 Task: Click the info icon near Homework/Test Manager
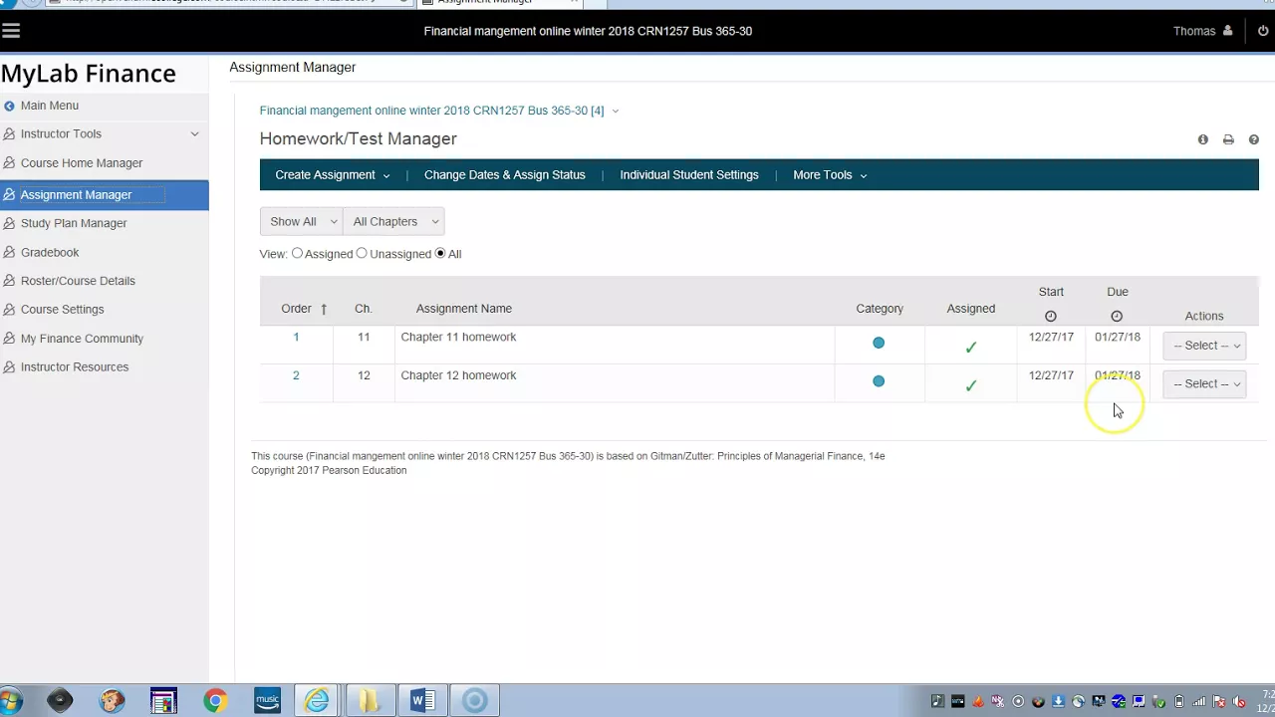pos(1202,140)
